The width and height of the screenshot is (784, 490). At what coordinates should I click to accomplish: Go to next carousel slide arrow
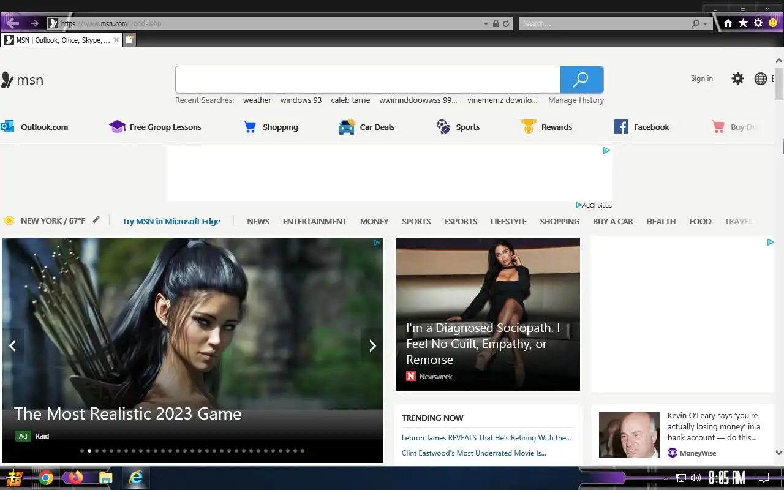coord(372,346)
